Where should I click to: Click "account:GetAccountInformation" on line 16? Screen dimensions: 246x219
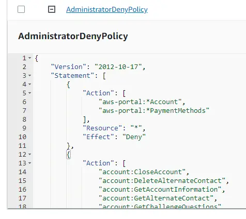point(160,190)
